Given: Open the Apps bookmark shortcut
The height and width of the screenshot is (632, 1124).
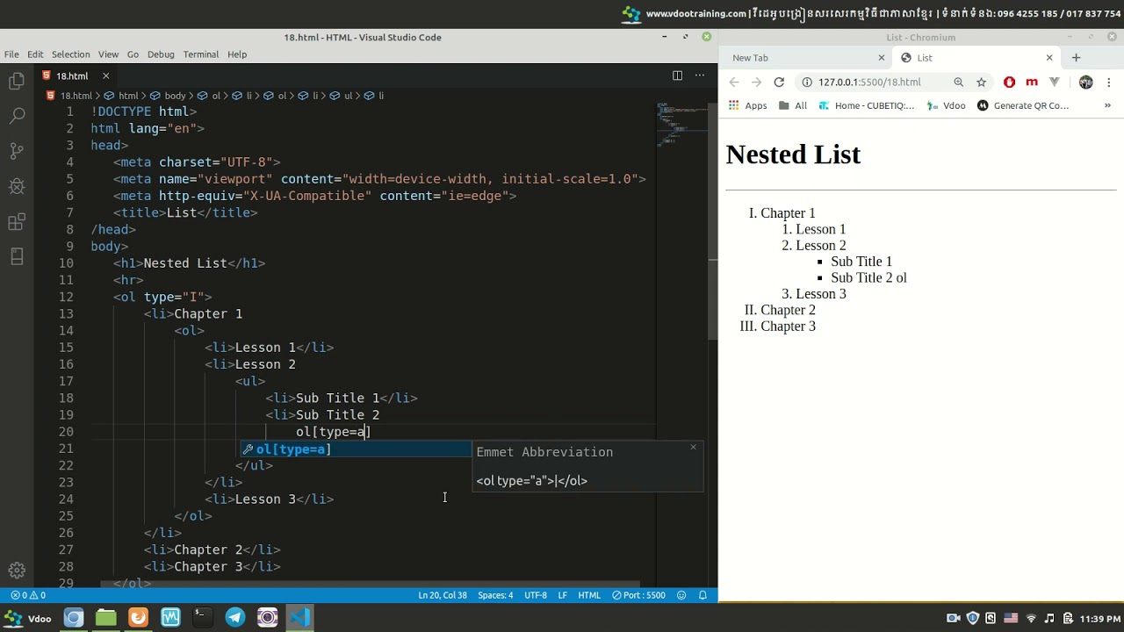Looking at the screenshot, I should point(747,105).
